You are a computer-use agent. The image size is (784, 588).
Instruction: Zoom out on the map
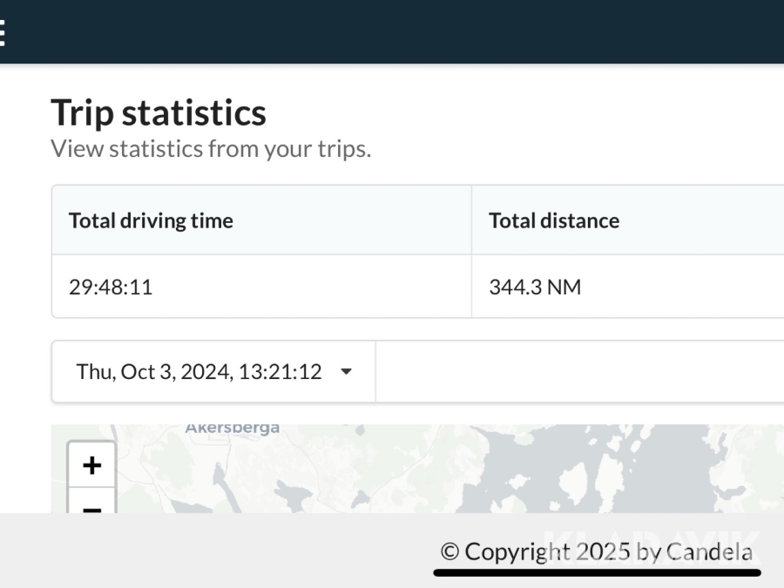91,506
